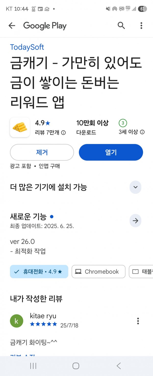Screen dimensions: 153x376
Task: Open 새로운 기능 details arrow
Action: point(135,221)
